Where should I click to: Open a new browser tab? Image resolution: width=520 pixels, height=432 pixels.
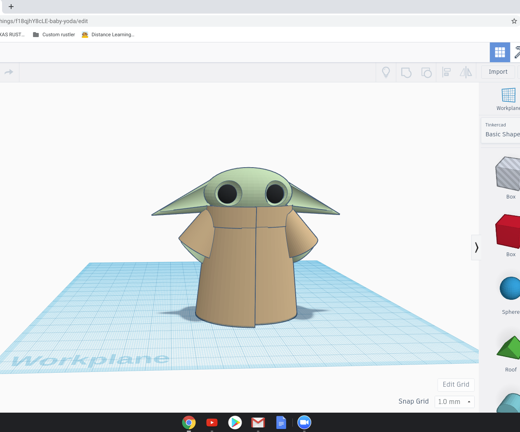[x=11, y=7]
